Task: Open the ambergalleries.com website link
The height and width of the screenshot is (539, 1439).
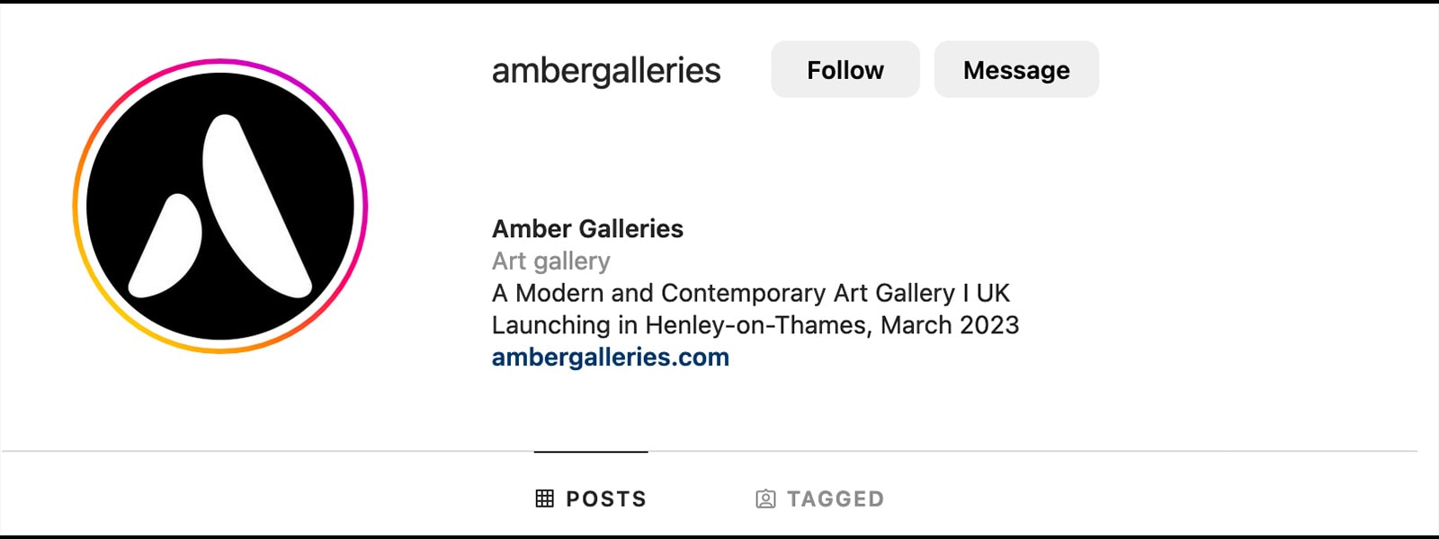Action: coord(611,357)
